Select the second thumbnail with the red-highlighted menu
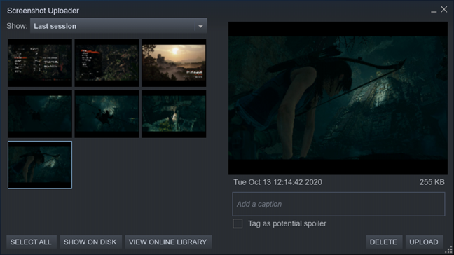The image size is (454, 255). 106,63
